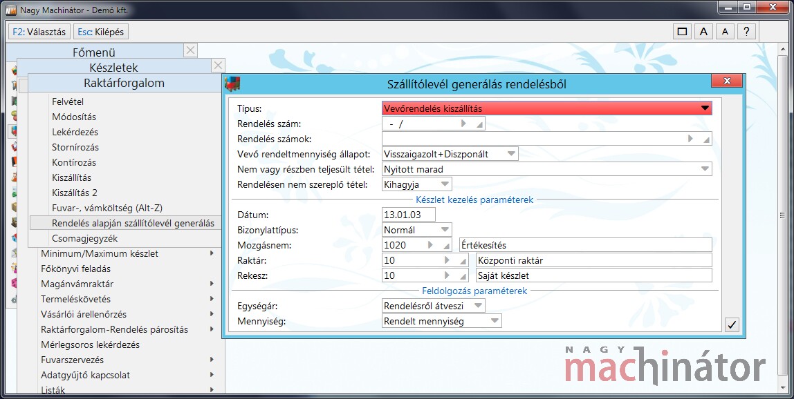The width and height of the screenshot is (794, 399).
Task: Close the Főmenü panel with its X
Action: pos(190,50)
